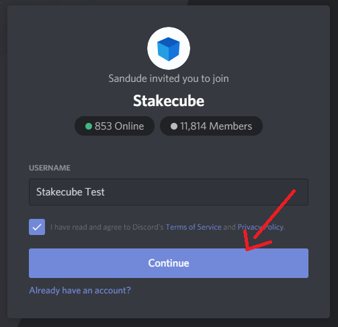Open the Already have an account link
Image resolution: width=338 pixels, height=327 pixels.
80,291
